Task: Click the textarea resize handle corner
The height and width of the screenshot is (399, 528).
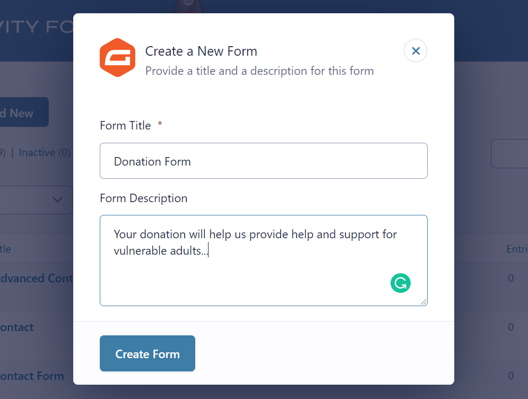Action: [423, 302]
